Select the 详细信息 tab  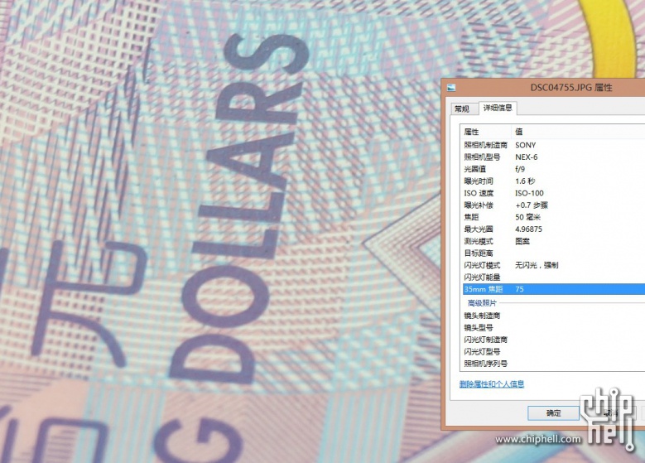tap(498, 108)
